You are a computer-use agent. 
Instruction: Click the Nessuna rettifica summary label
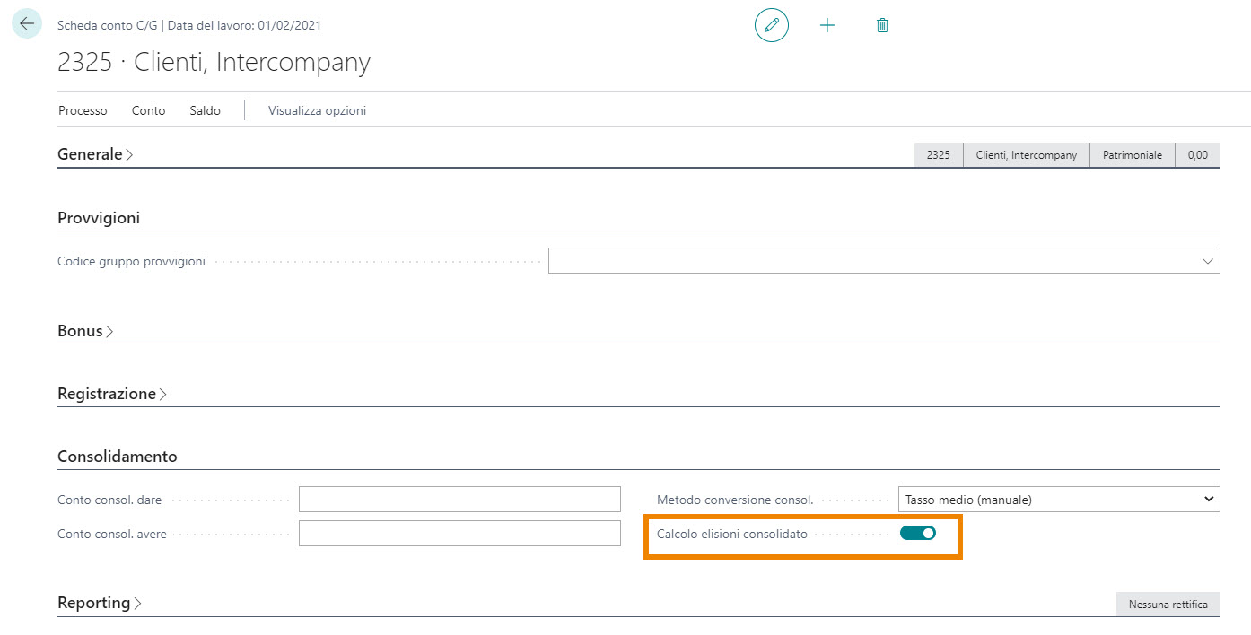point(1168,604)
